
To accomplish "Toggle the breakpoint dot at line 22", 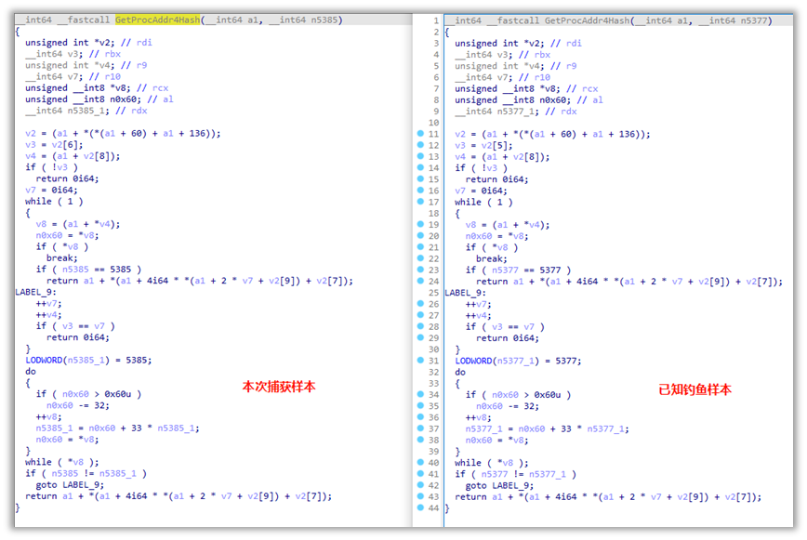I will (420, 258).
